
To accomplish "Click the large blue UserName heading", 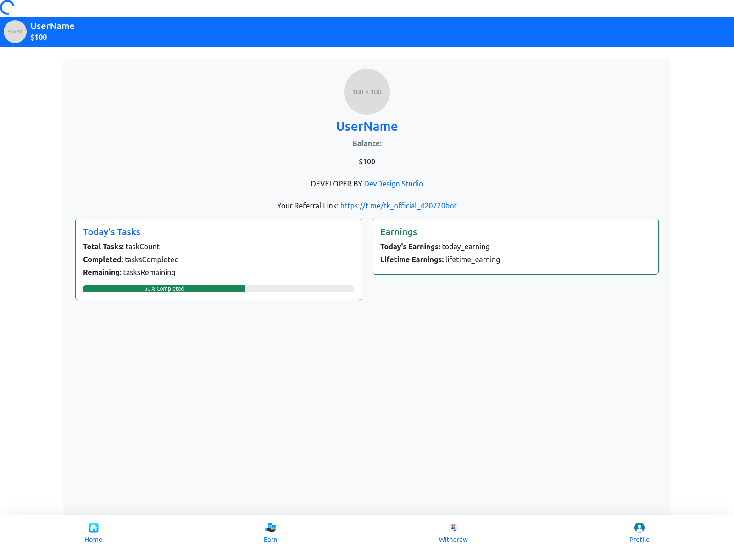I will 367,127.
